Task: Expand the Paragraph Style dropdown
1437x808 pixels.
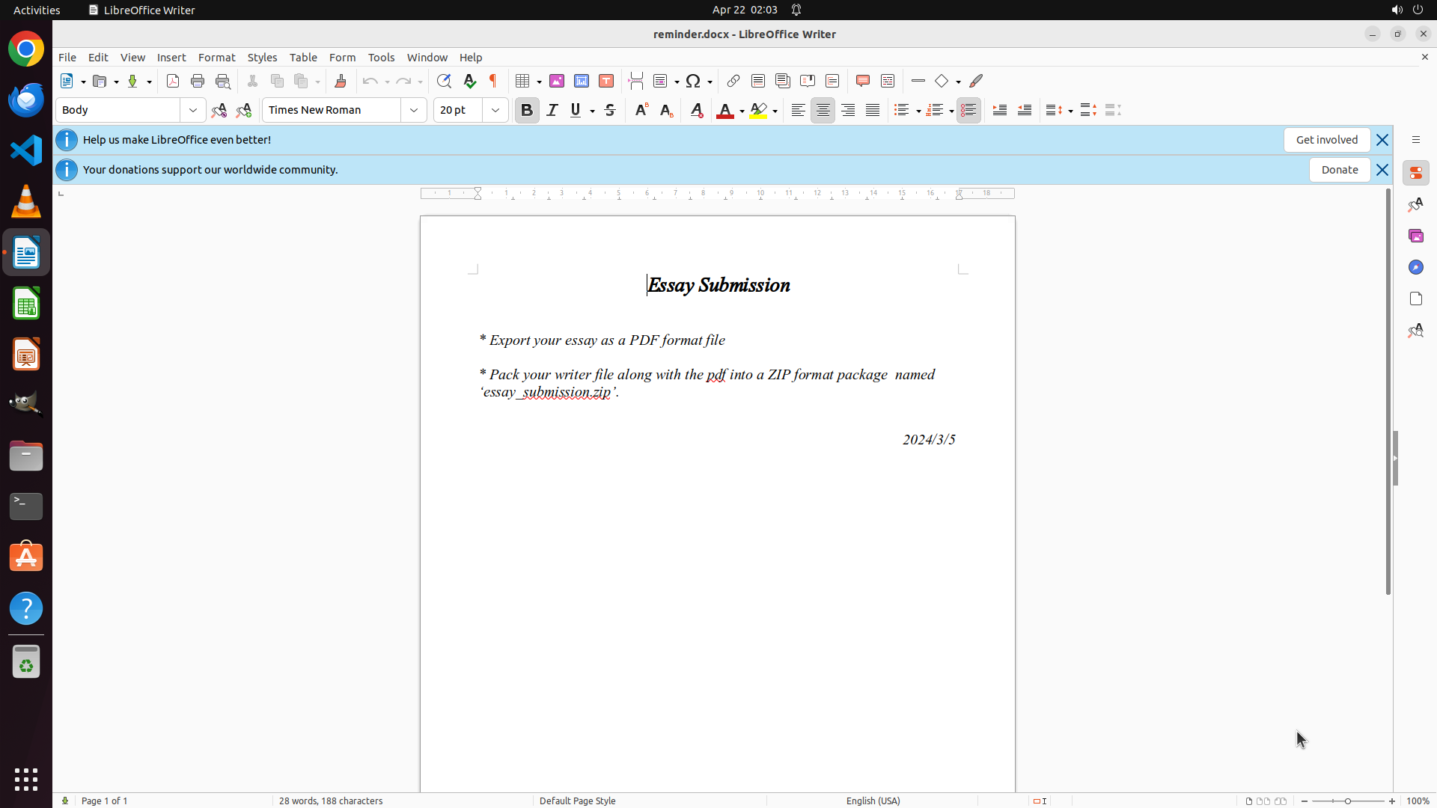Action: (x=193, y=110)
